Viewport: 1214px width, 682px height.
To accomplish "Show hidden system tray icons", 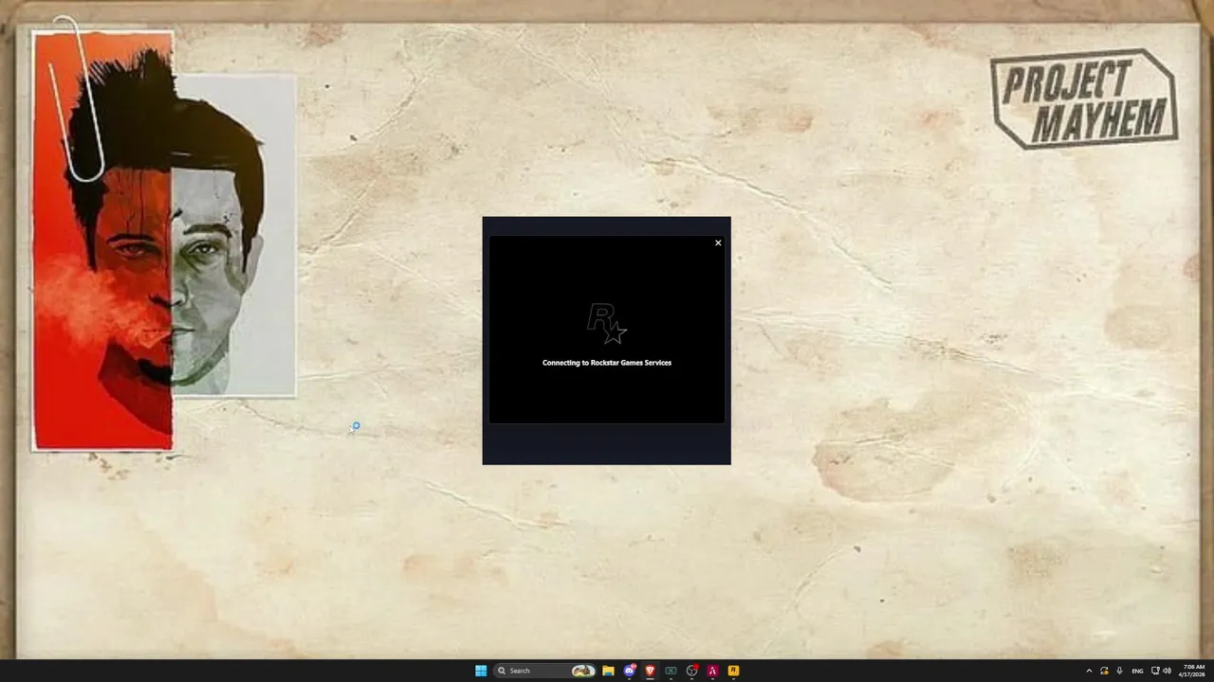I will (x=1089, y=671).
